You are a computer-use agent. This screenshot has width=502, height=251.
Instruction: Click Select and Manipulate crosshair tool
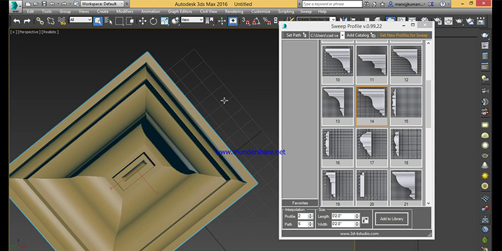222,21
